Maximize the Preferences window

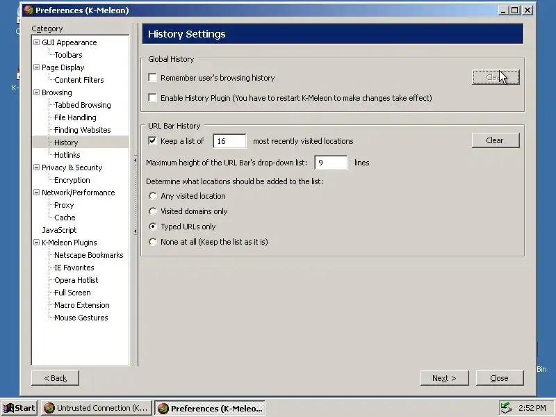click(515, 10)
